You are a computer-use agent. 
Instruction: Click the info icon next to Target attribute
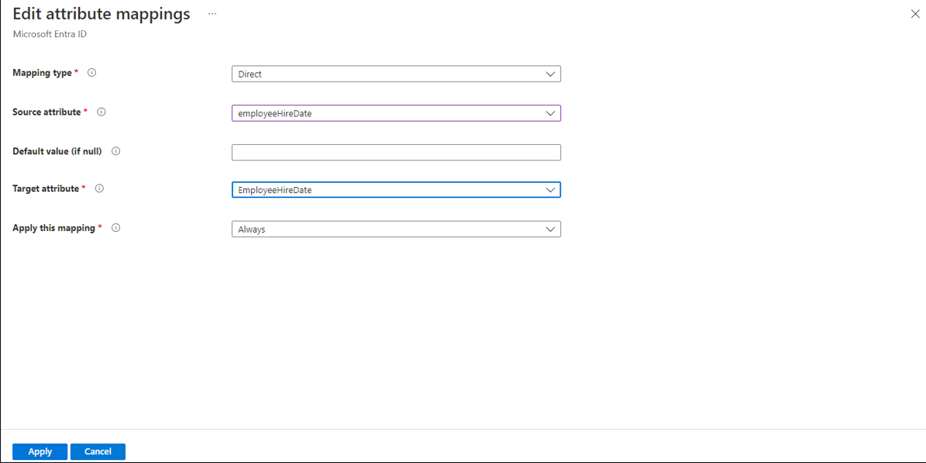tap(99, 188)
